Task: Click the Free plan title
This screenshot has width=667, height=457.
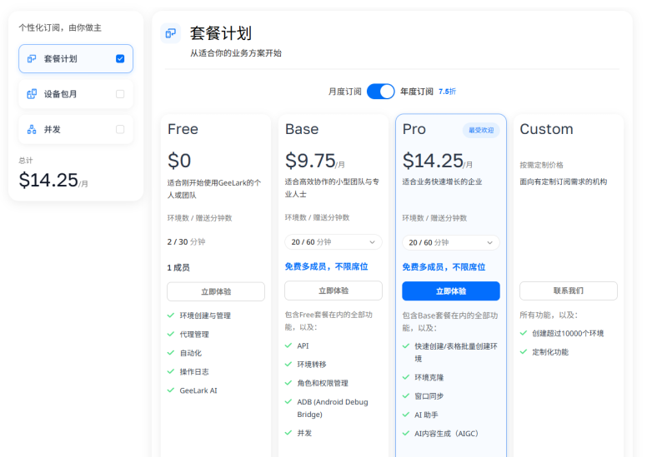Action: pos(183,129)
